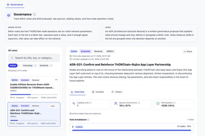Select the Archived filter chip
The image size is (205, 136).
[44, 66]
